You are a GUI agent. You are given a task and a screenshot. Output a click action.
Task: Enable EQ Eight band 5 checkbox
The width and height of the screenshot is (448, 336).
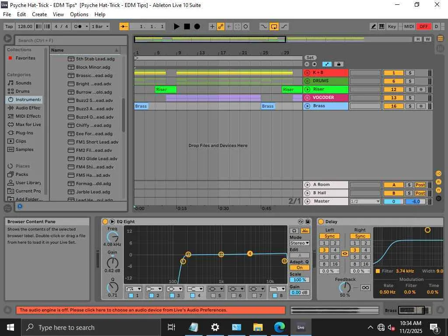pos(213,296)
